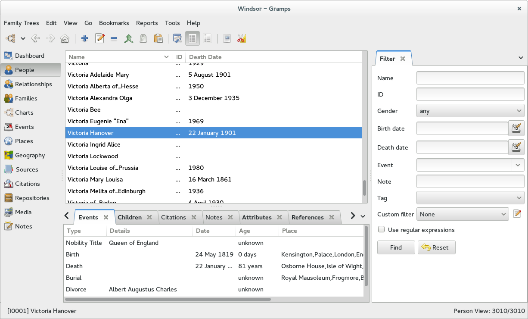
Task: Click the Home person toolbar icon
Action: coord(65,39)
